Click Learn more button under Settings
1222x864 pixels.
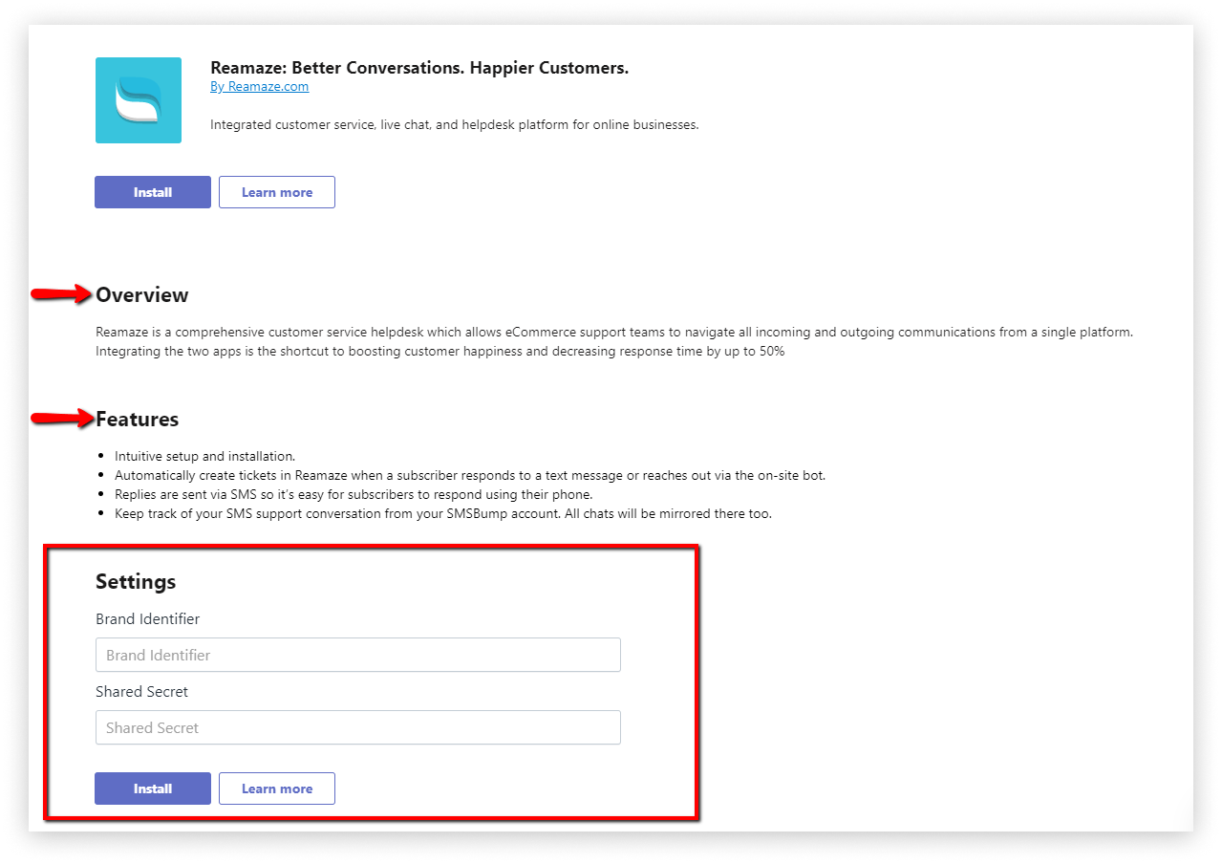(x=277, y=788)
